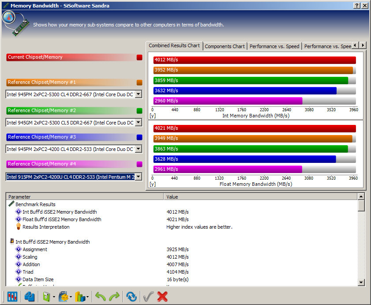The width and height of the screenshot is (371, 305).
Task: Click the magenta Reference #4 color swatch
Action: point(139,164)
